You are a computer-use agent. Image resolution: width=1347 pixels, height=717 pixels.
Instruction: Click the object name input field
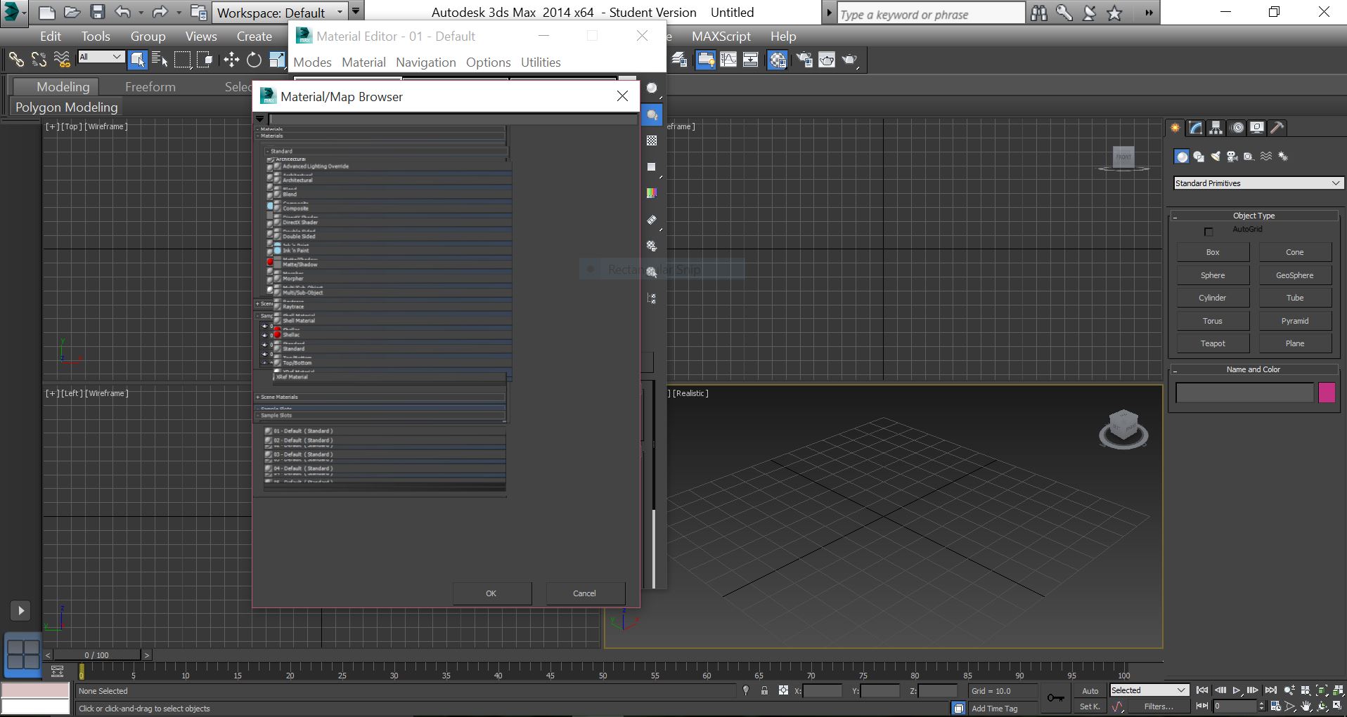[1244, 393]
